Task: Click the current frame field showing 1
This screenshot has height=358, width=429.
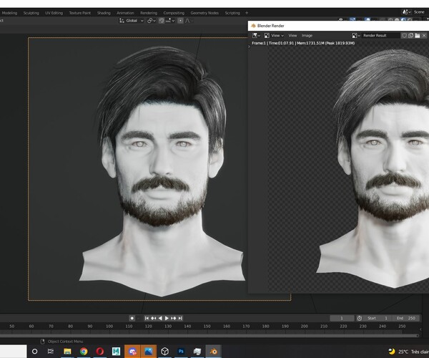Action: pyautogui.click(x=342, y=318)
